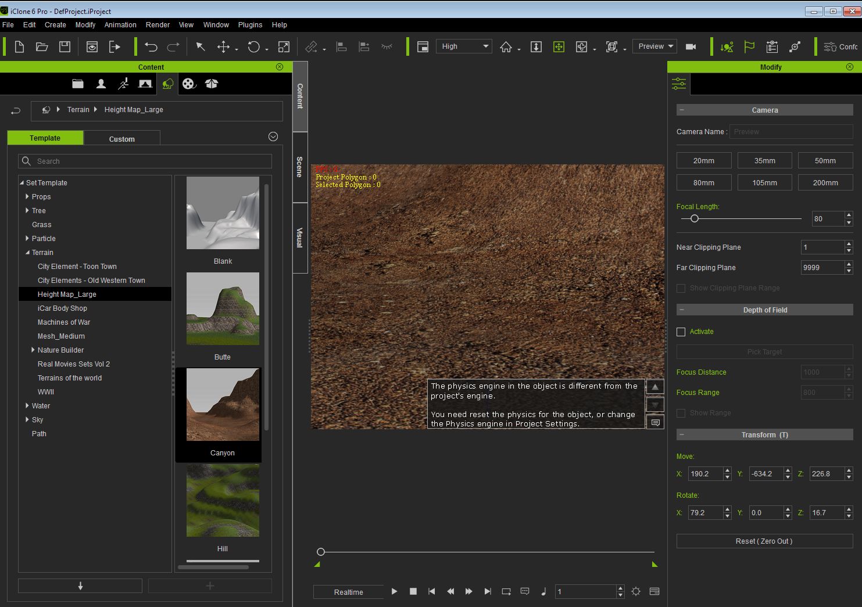
Task: Click the Undo arrow icon
Action: click(x=151, y=47)
